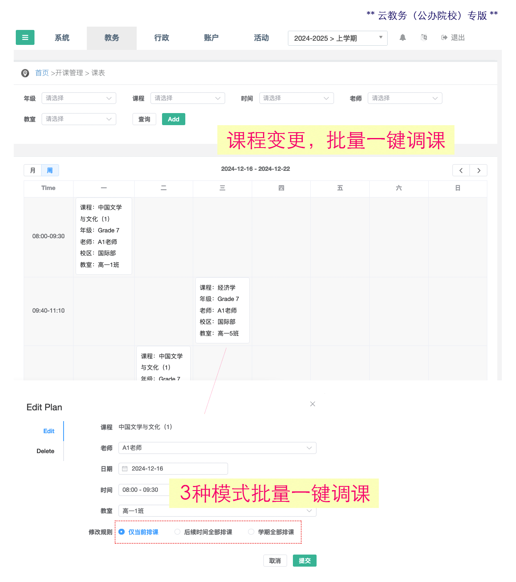Image resolution: width=516 pixels, height=582 pixels.
Task: Select the Delete tab in Edit Plan
Action: pyautogui.click(x=46, y=451)
